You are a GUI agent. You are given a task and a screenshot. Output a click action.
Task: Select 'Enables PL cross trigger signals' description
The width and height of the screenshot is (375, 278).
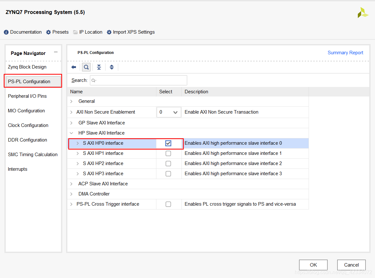(x=240, y=204)
